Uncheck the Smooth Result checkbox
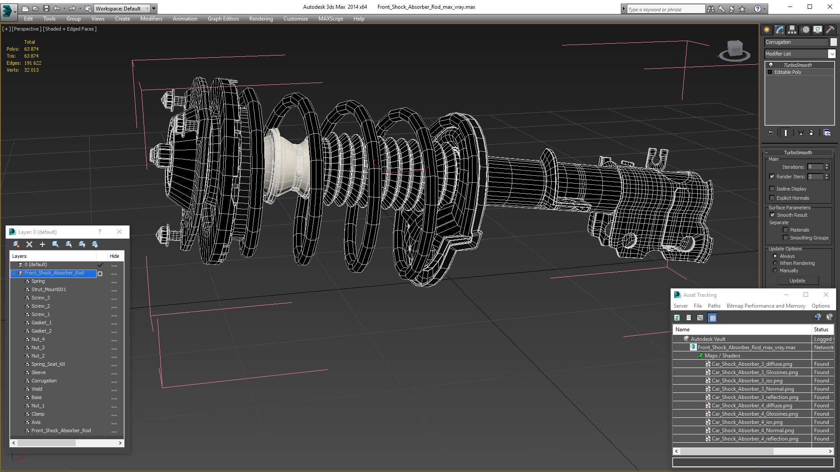840x472 pixels. click(772, 215)
